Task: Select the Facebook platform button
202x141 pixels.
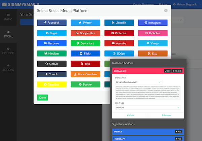Action: 52,23
